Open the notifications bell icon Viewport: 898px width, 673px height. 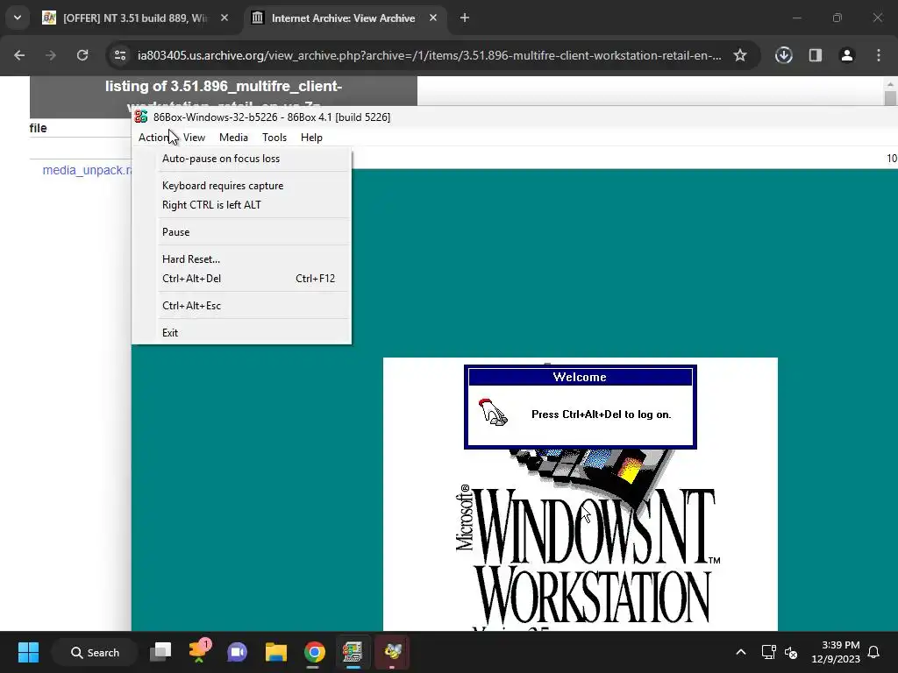pos(874,652)
